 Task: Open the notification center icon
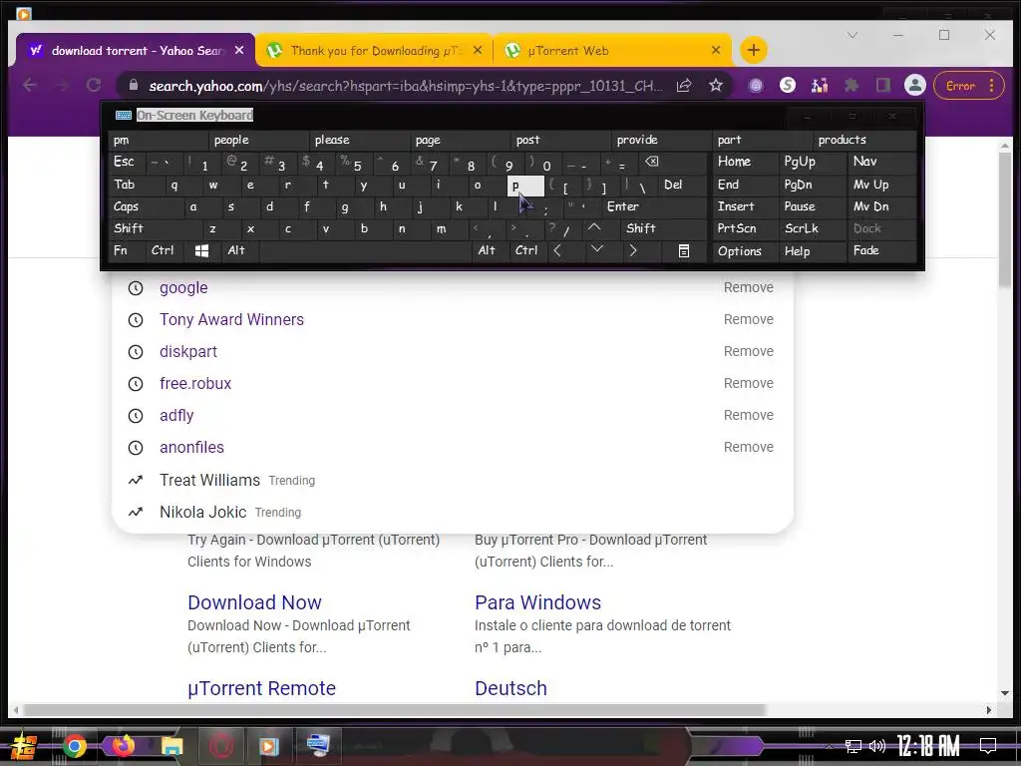pyautogui.click(x=988, y=746)
